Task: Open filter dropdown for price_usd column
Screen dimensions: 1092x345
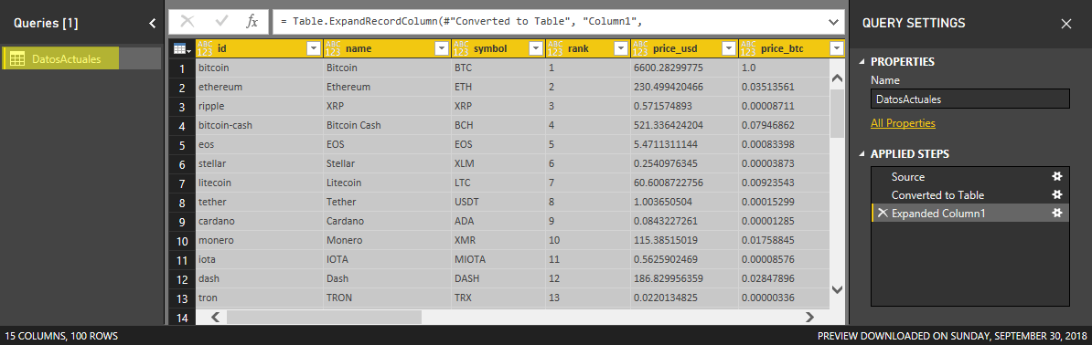Action: [x=729, y=48]
